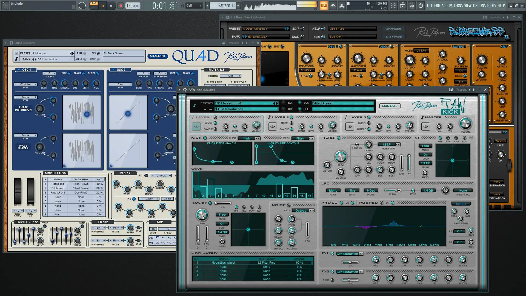Pause playback in the transport bar
526x296 pixels.
pyautogui.click(x=102, y=6)
